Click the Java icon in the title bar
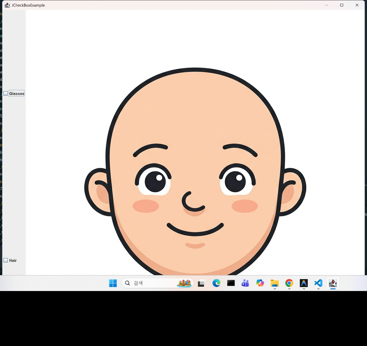 tap(7, 5)
